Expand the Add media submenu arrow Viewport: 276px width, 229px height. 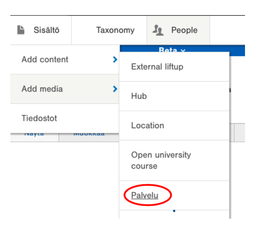pos(115,89)
